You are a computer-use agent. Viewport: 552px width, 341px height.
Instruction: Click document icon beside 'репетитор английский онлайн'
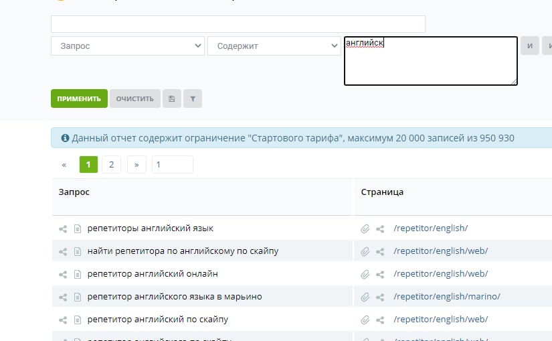[78, 275]
